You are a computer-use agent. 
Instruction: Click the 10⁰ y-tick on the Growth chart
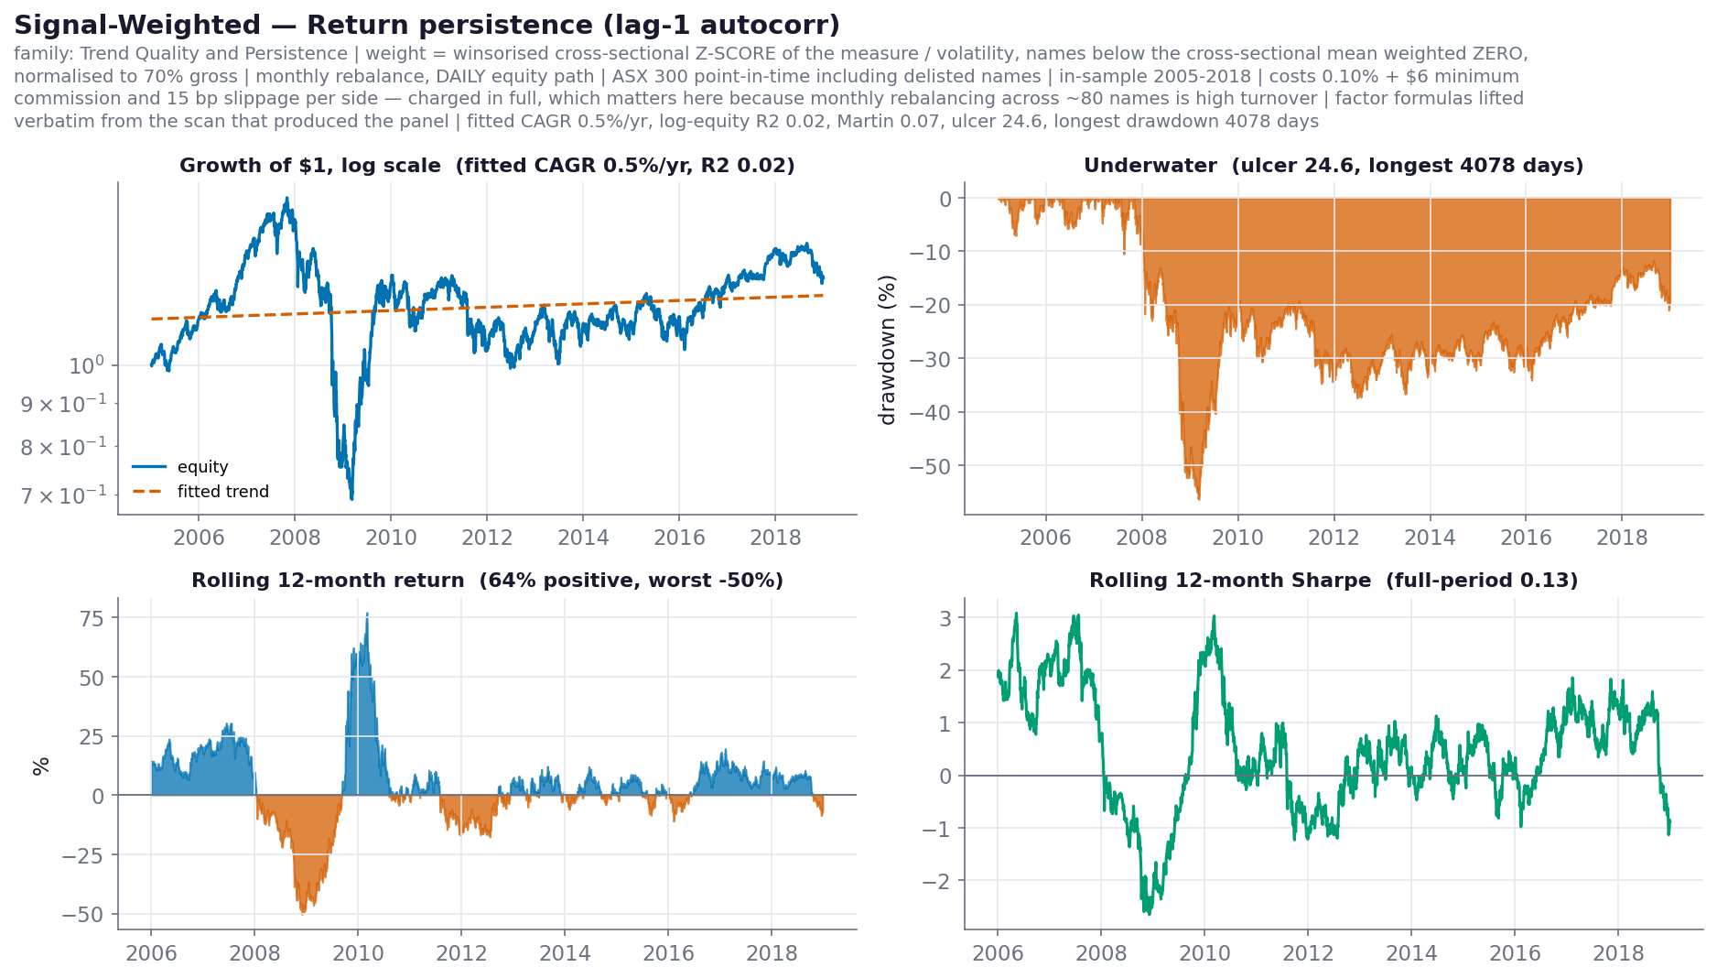88,365
